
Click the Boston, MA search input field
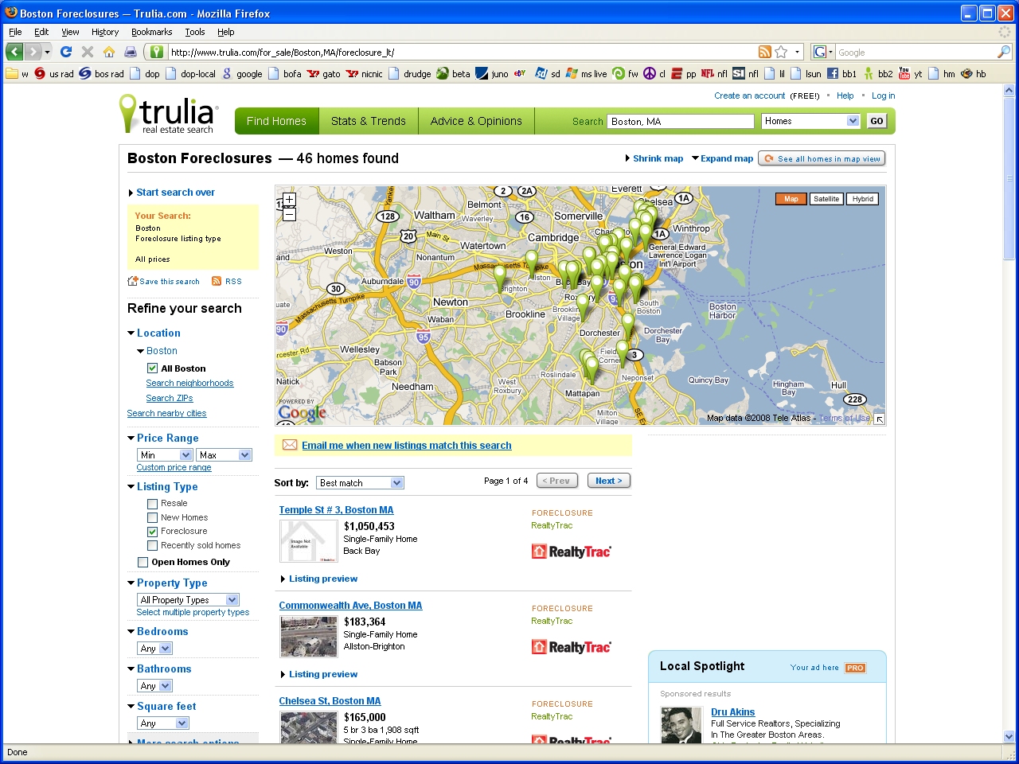click(x=681, y=121)
